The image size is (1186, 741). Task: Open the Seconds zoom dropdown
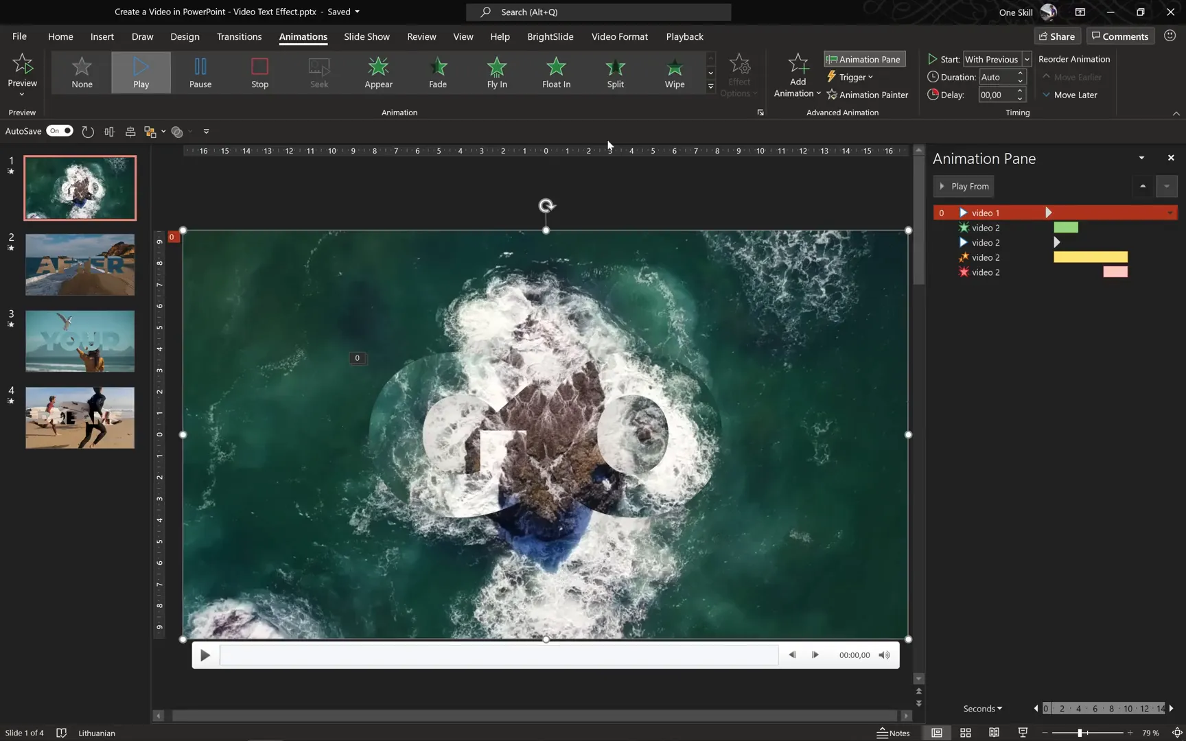point(982,708)
